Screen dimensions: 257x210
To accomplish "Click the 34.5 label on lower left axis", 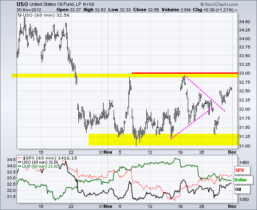I will (11, 159).
